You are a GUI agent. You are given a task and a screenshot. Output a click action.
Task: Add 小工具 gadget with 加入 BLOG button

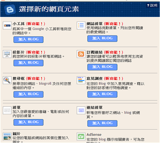(x=28, y=39)
